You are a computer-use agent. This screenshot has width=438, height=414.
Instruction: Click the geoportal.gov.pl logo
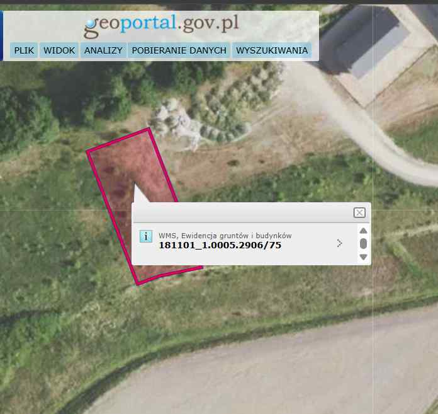pos(161,25)
